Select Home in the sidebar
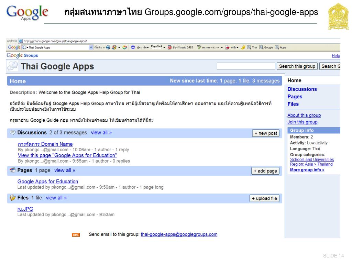Screen dimensions: 352x264 pos(294,80)
